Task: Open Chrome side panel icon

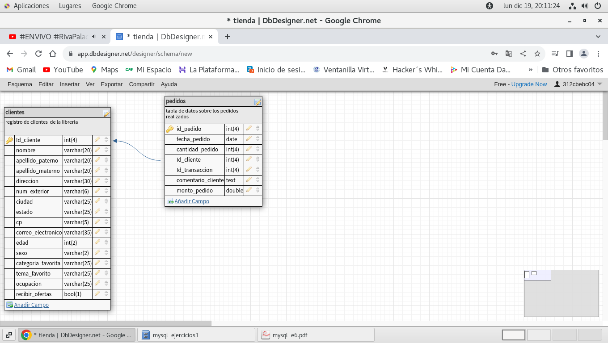Action: coord(569,54)
